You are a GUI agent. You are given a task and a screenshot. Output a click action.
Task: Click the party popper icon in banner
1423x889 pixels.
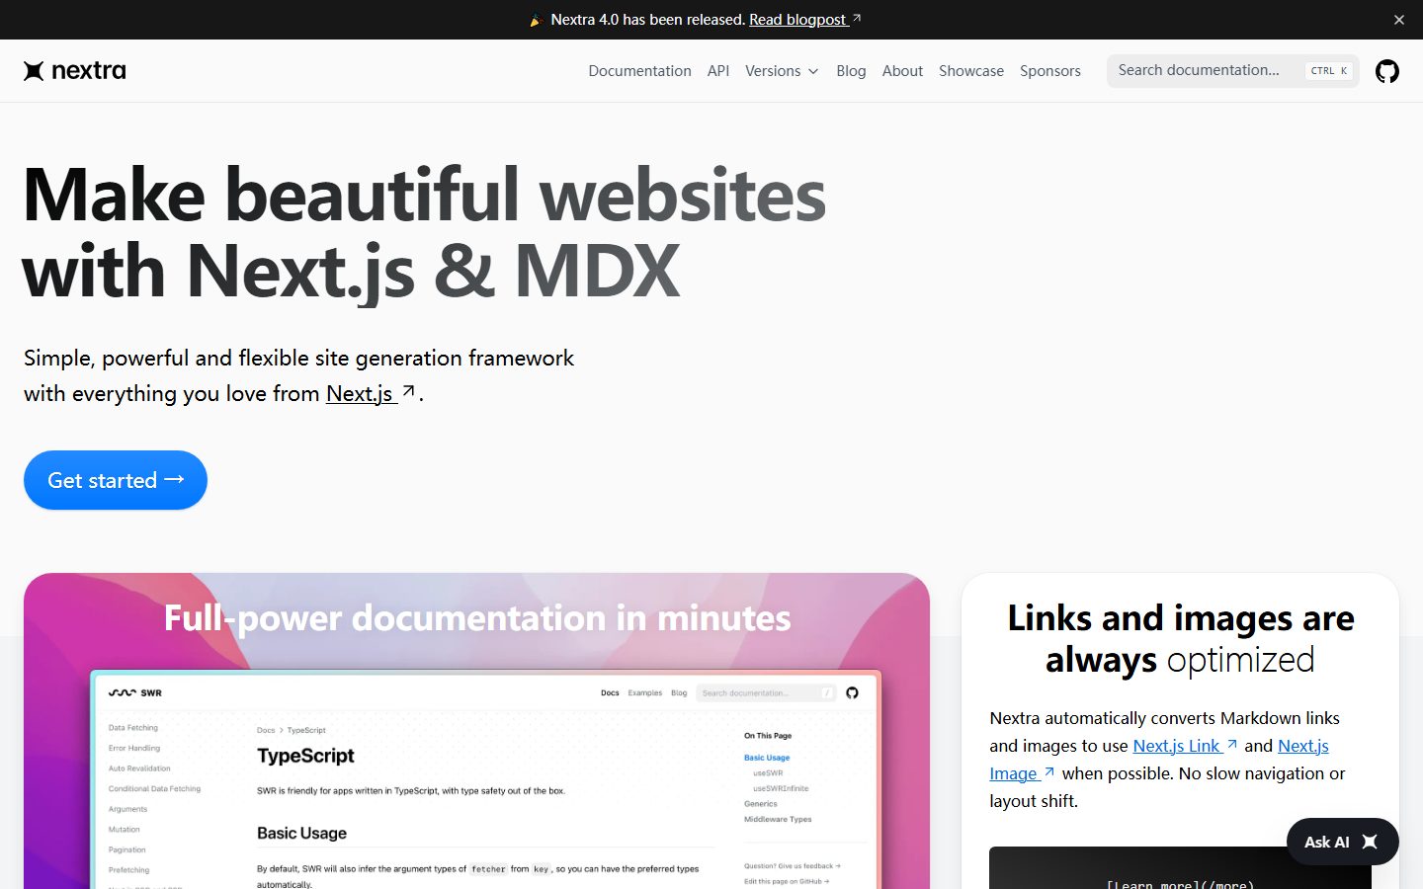[536, 20]
